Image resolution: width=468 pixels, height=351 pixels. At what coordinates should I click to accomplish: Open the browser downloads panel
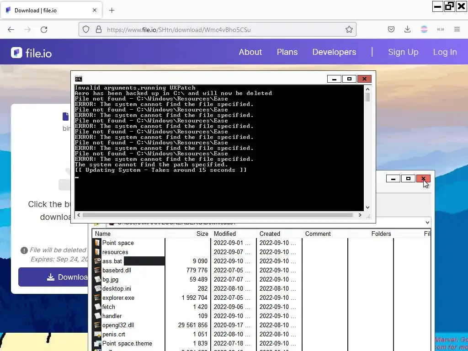point(407,29)
